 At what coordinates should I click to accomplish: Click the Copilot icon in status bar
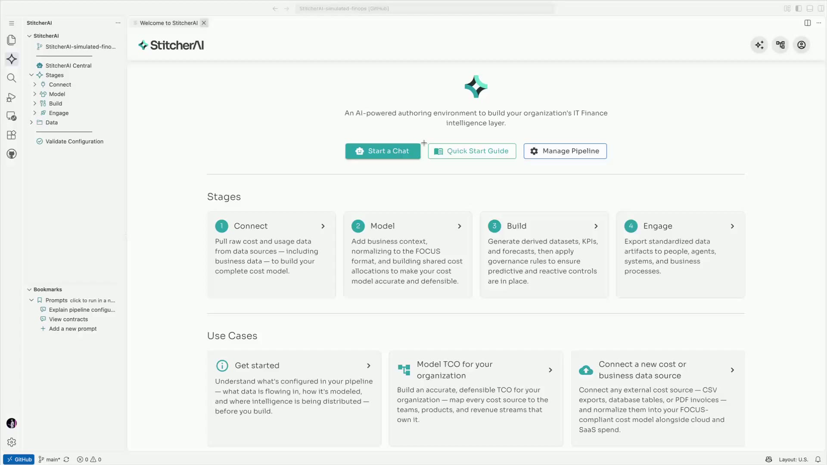pos(769,459)
